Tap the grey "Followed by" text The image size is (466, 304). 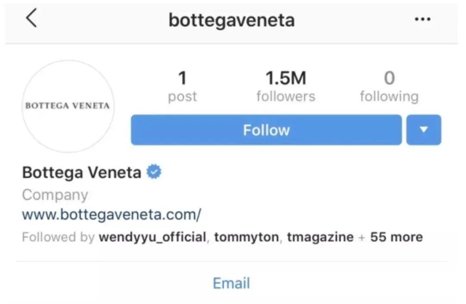coord(58,237)
